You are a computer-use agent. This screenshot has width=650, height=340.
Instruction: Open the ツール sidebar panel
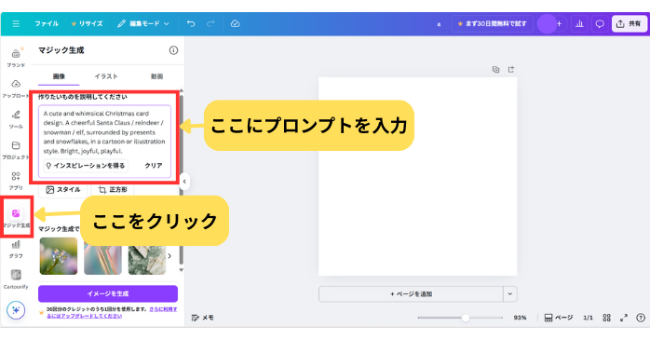click(x=16, y=119)
